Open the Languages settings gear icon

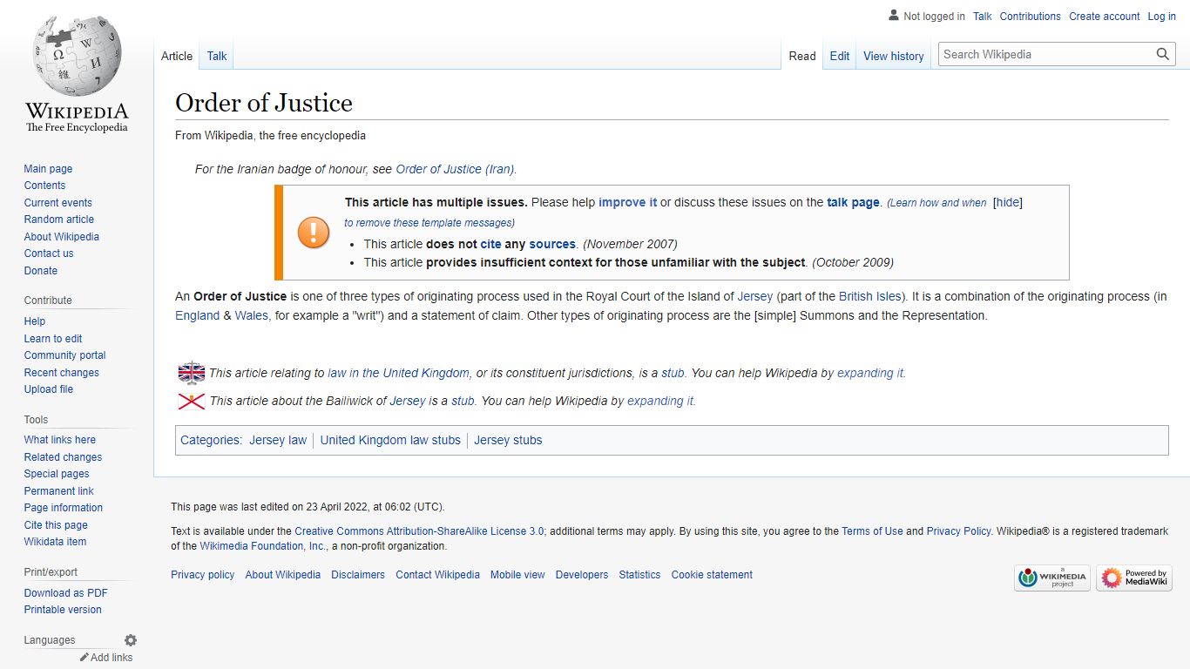pyautogui.click(x=131, y=640)
